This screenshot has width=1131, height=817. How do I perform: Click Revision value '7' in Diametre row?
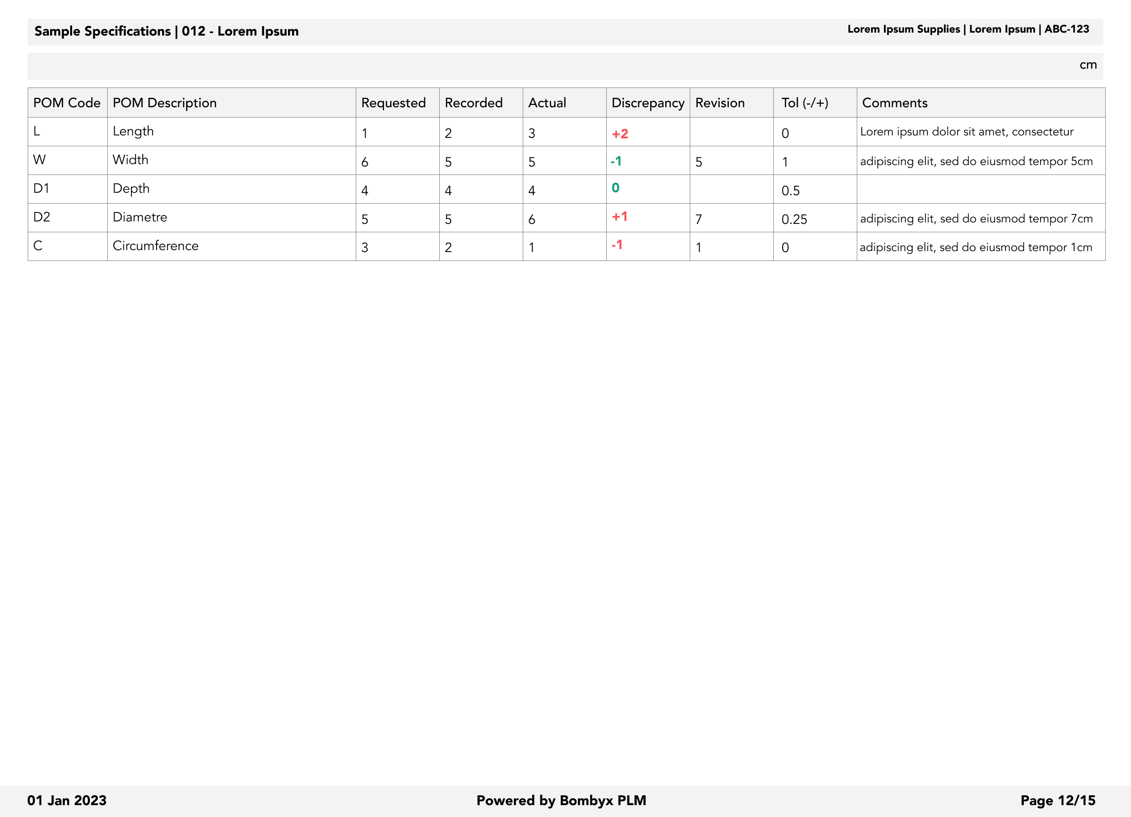699,219
